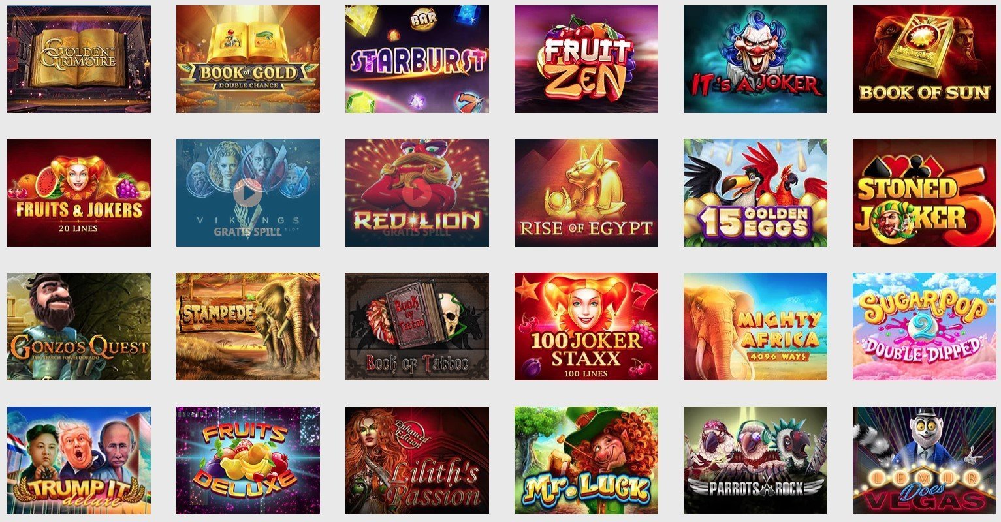Open Sugar Pop 2 Double Dipped
The height and width of the screenshot is (522, 1001).
pyautogui.click(x=925, y=326)
